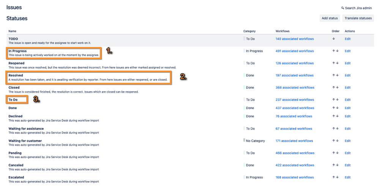Open Search Jira admin

pos(357,8)
